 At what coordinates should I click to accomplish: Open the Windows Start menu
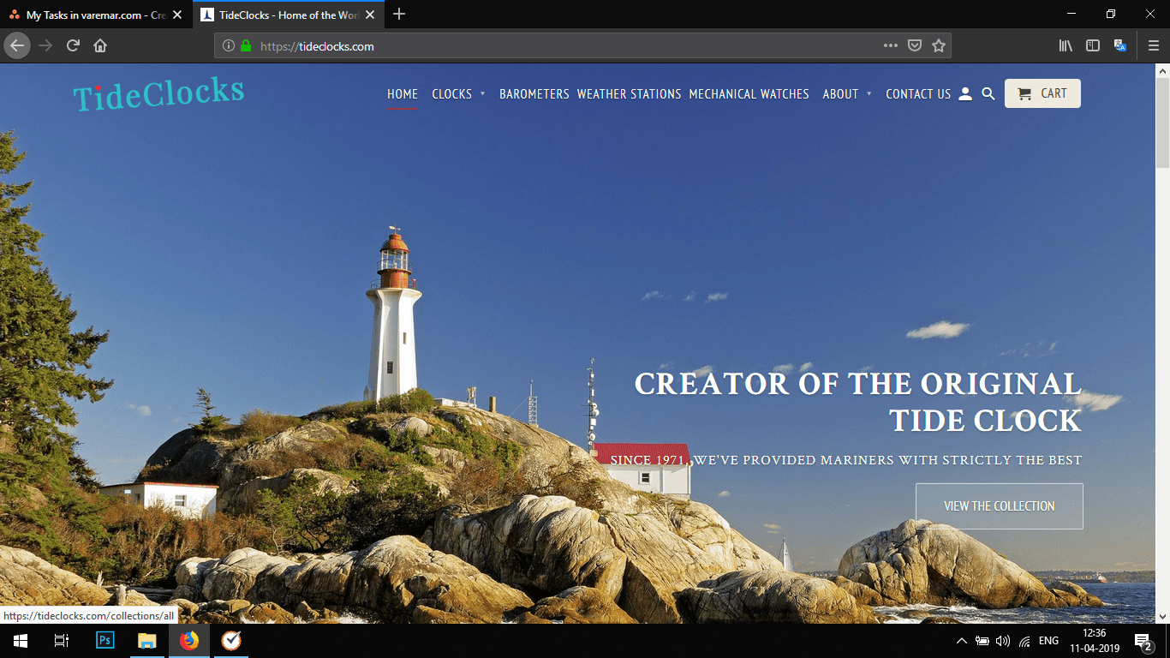point(21,641)
